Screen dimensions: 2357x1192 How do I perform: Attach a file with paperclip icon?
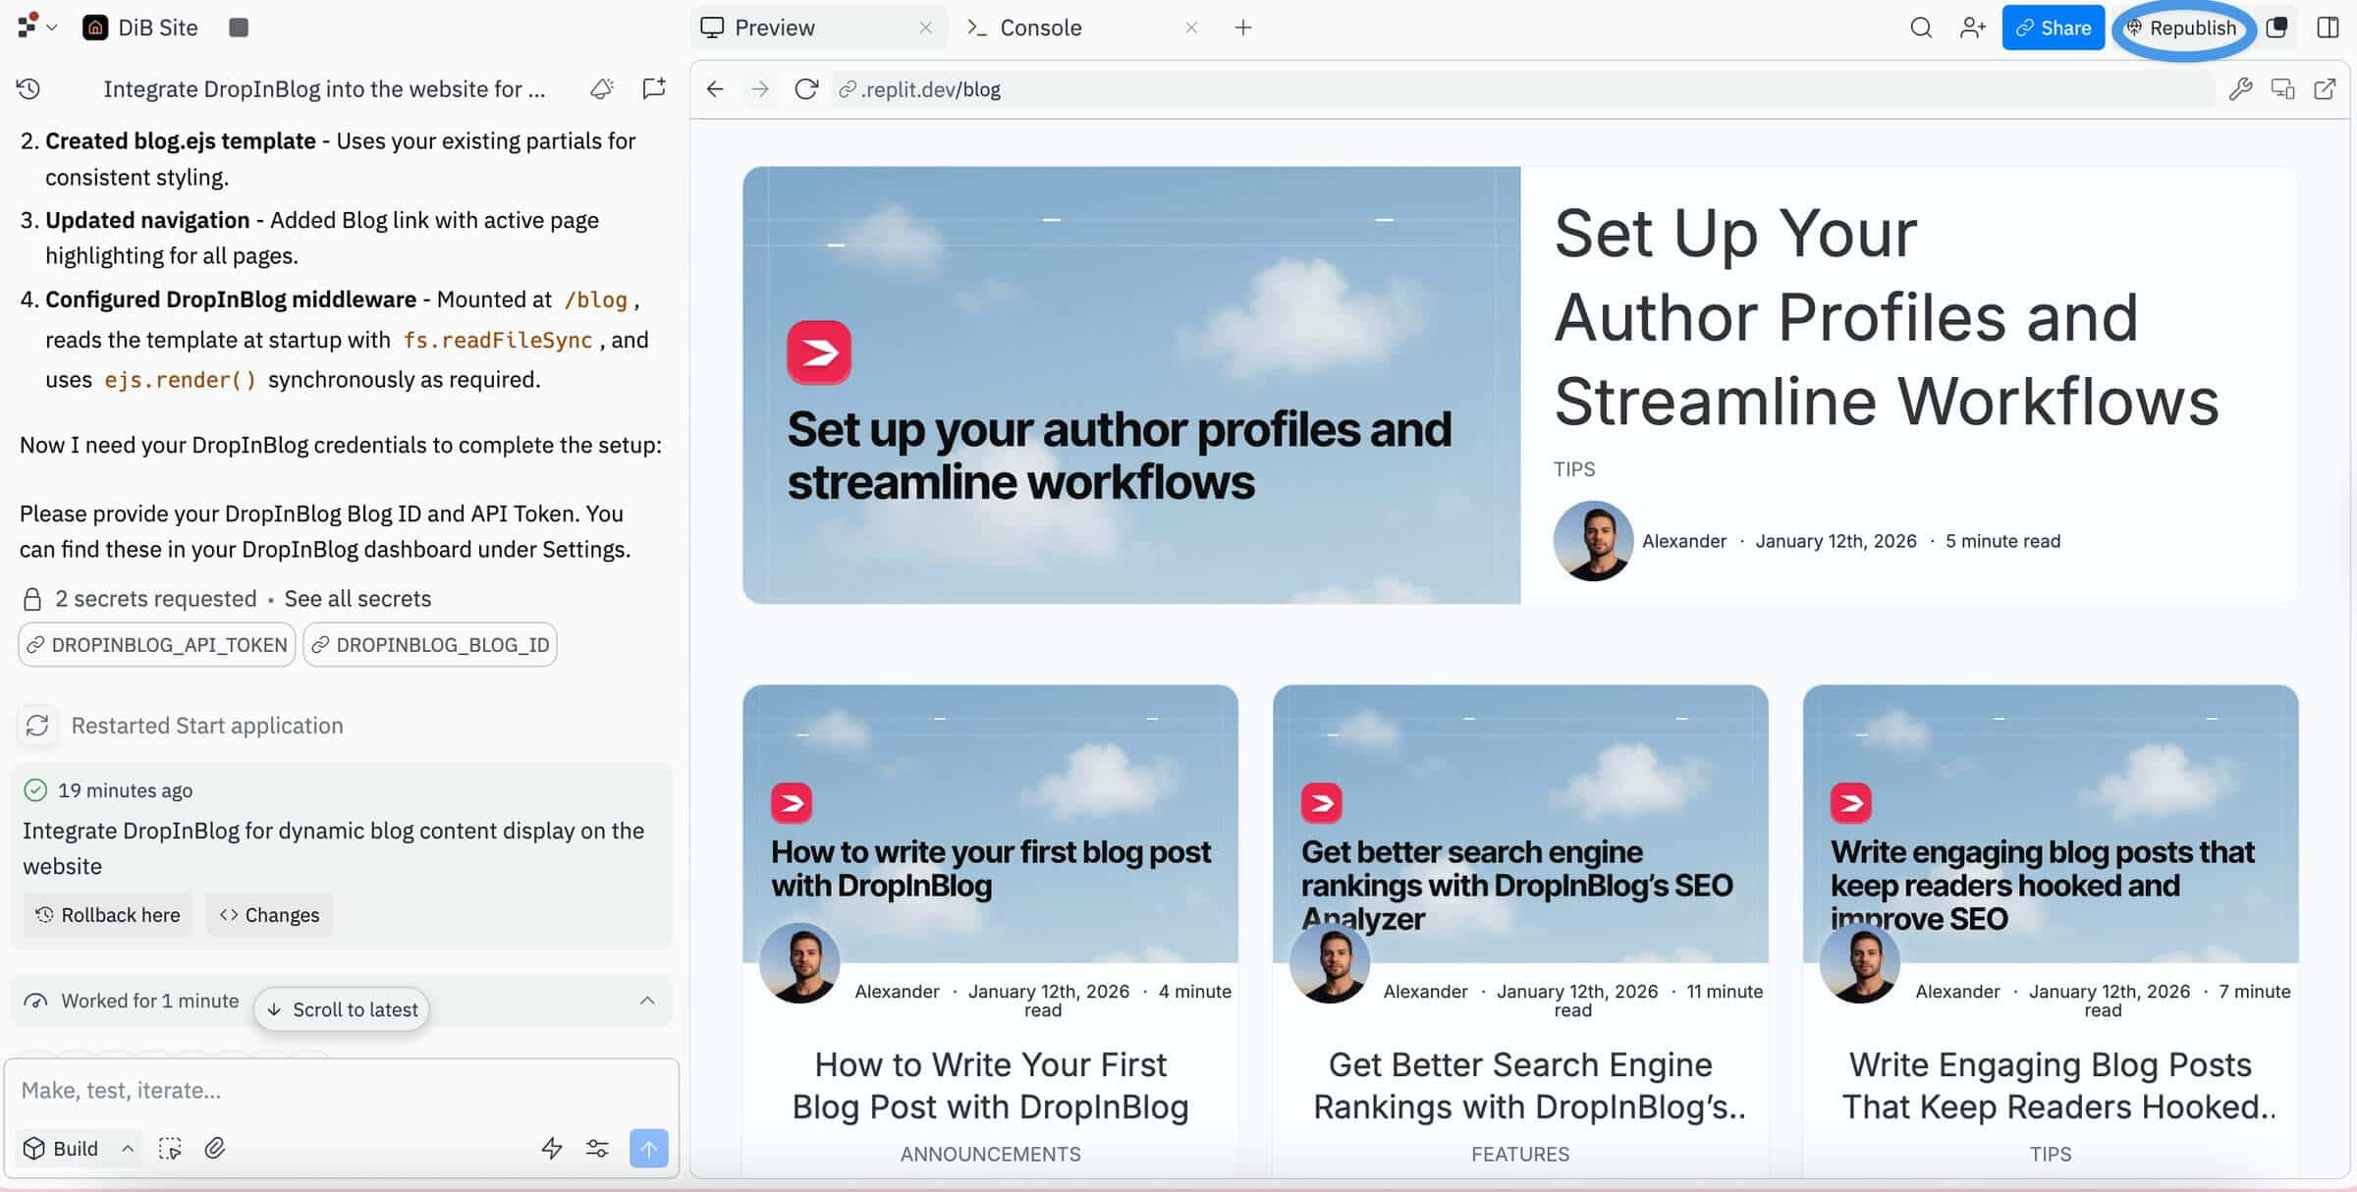214,1148
